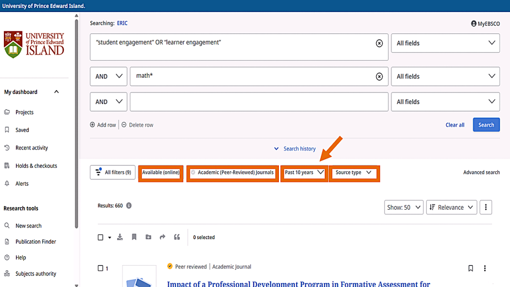Open the Past 10 years dropdown
510x287 pixels.
pos(304,173)
